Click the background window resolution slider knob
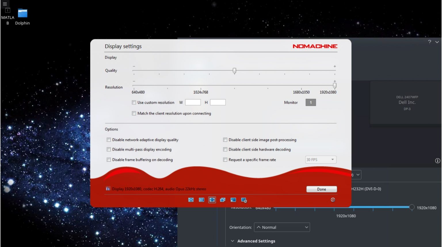442x247 pixels. [x=412, y=207]
